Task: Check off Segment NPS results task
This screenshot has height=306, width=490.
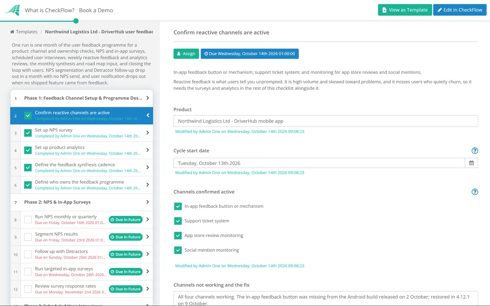Action: point(28,237)
